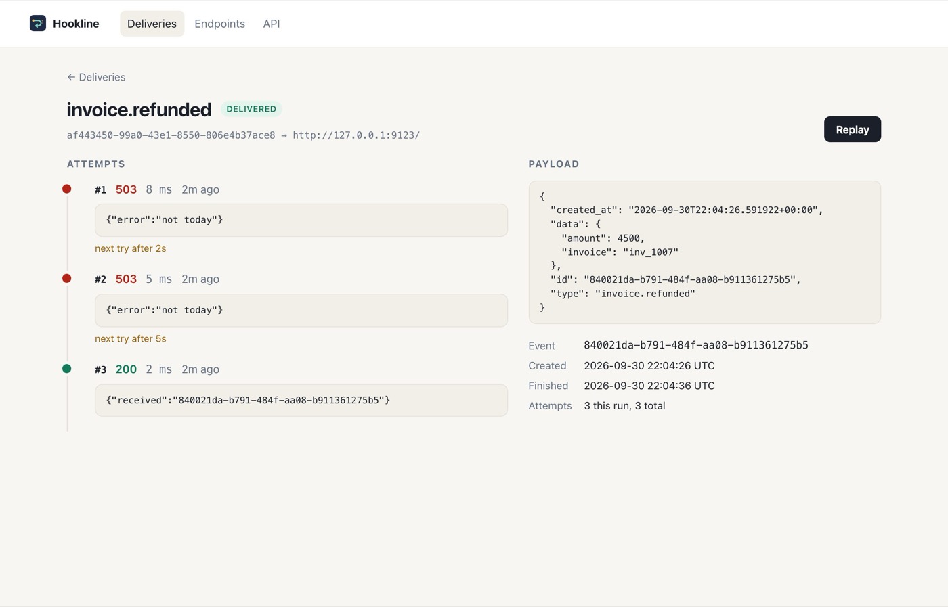Click the PAYLOAD section heading
Screen dimensions: 948x607
tap(554, 164)
